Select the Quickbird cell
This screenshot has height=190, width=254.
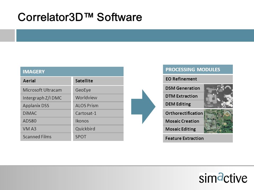pyautogui.click(x=98, y=129)
